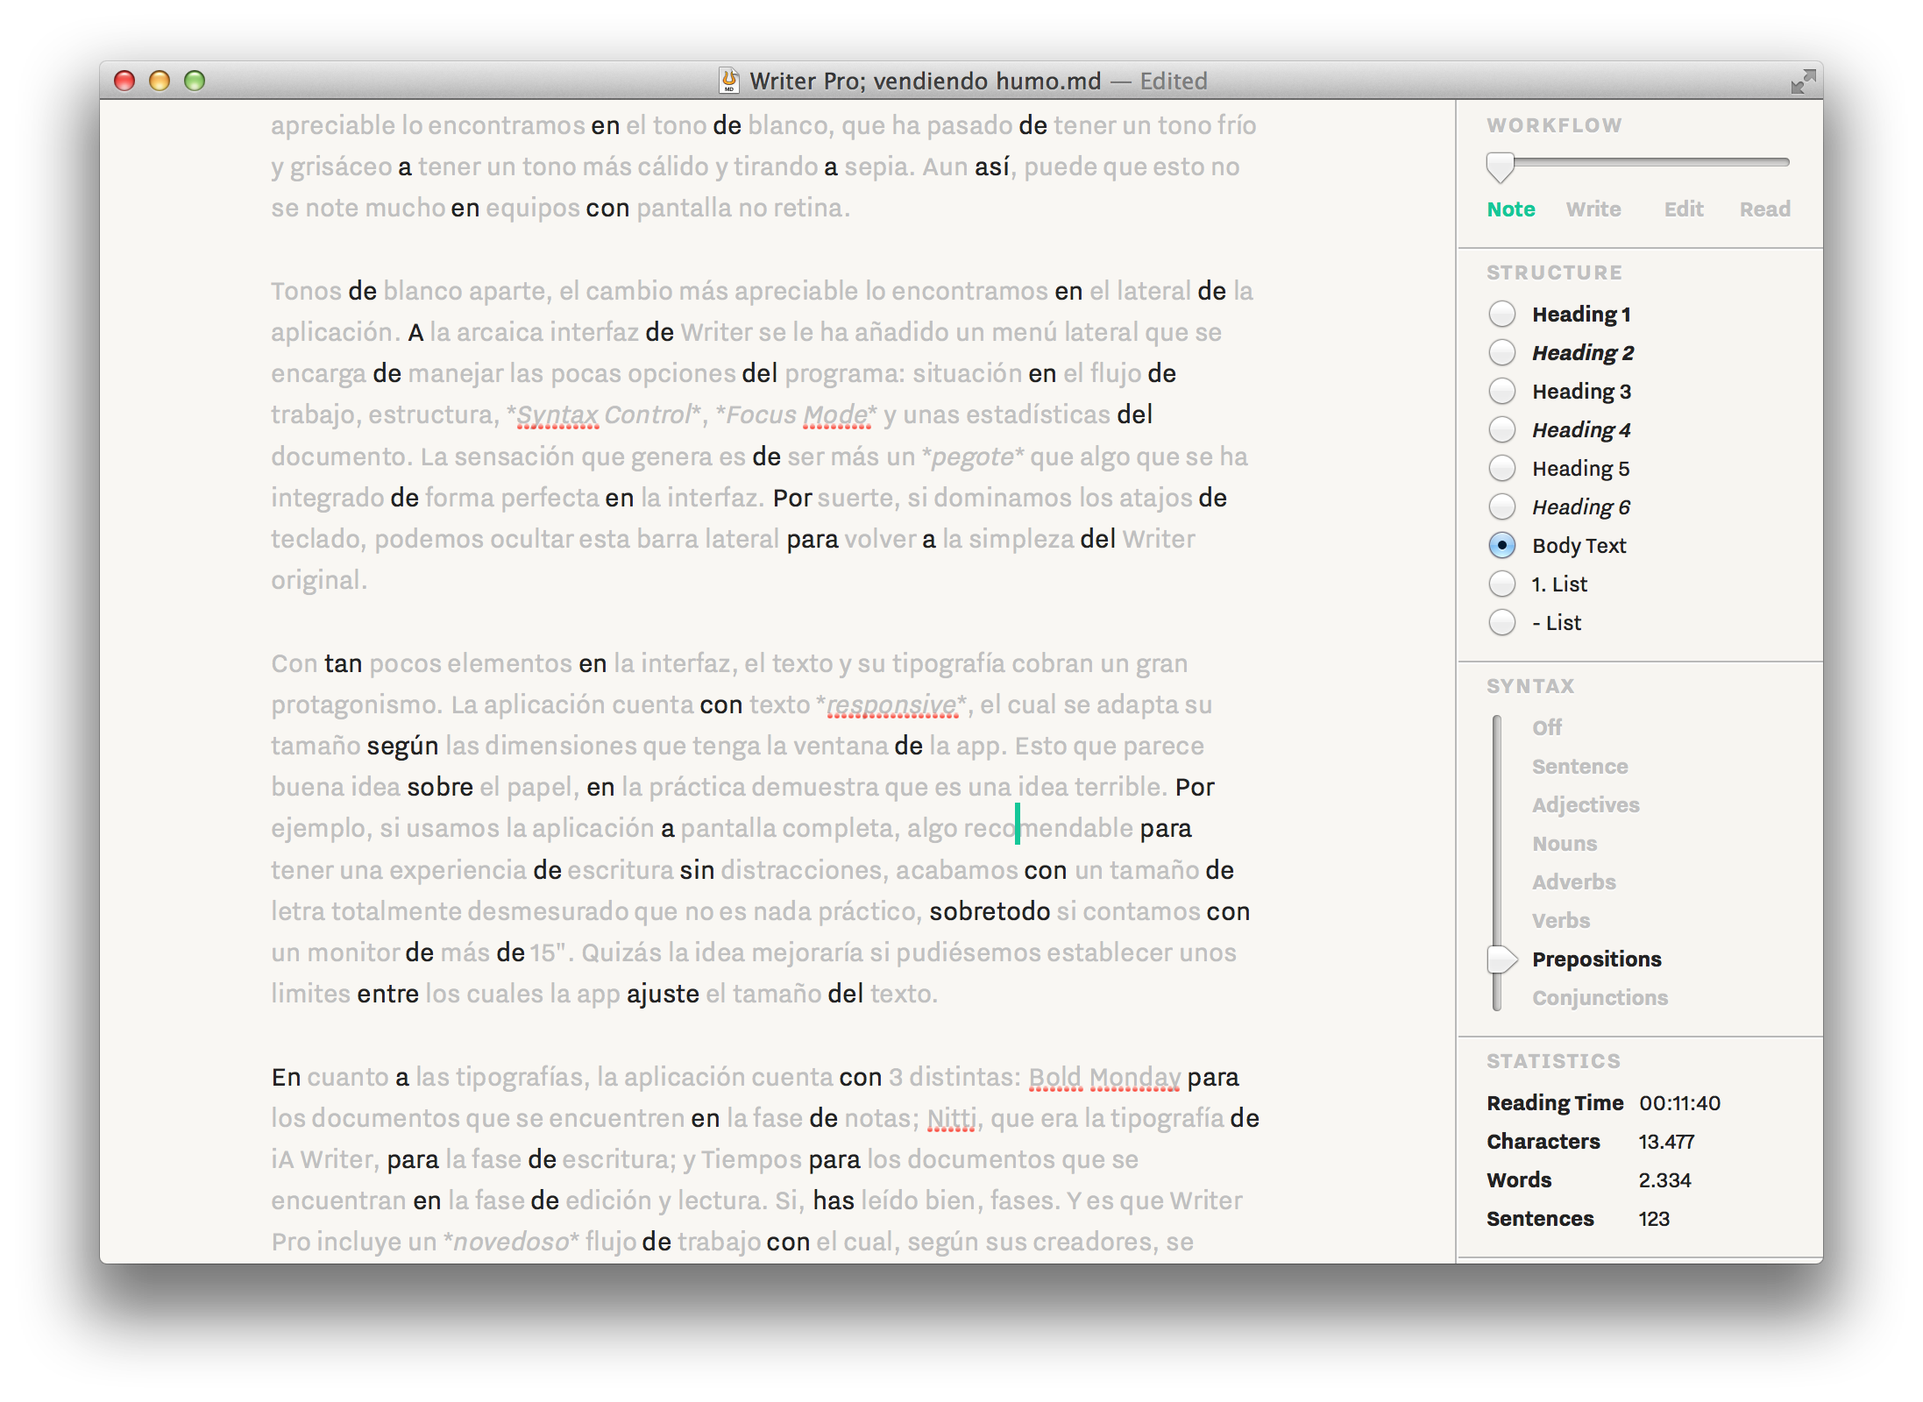Click the misspelled word 'responsive' in text
1923x1402 pixels.
click(x=892, y=705)
